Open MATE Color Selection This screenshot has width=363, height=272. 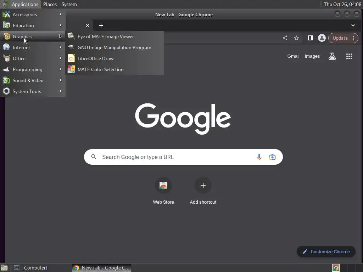click(115, 69)
